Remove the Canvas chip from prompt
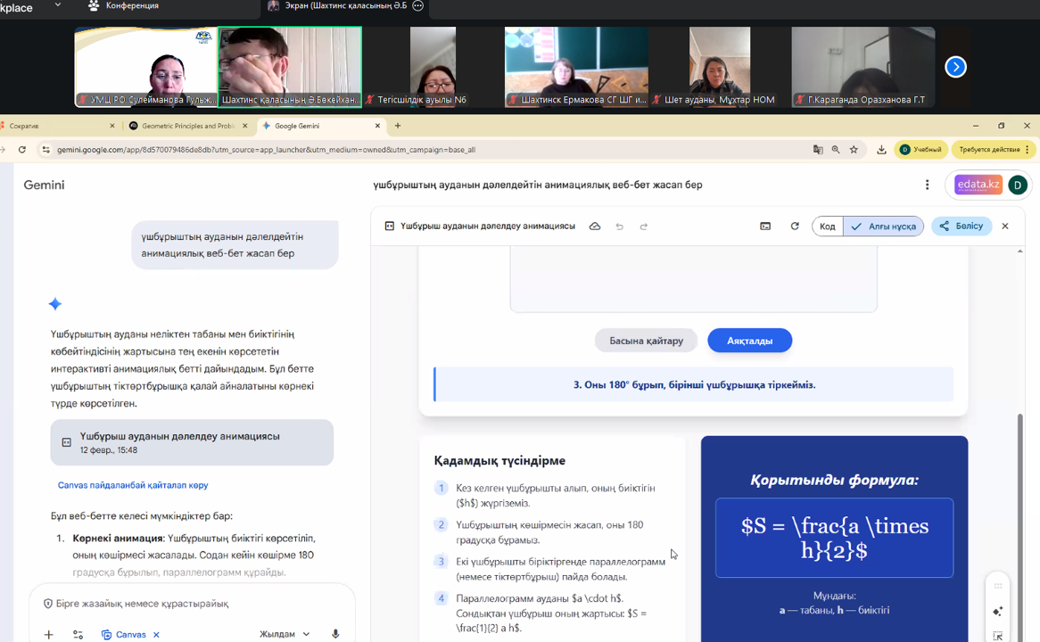Image resolution: width=1040 pixels, height=642 pixels. tap(156, 634)
